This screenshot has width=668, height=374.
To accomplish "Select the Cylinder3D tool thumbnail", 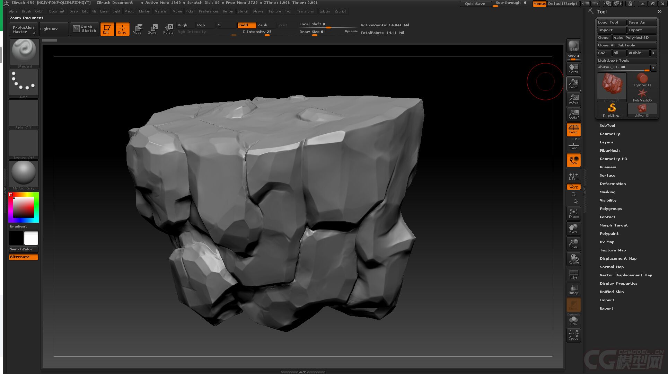I will pos(642,80).
